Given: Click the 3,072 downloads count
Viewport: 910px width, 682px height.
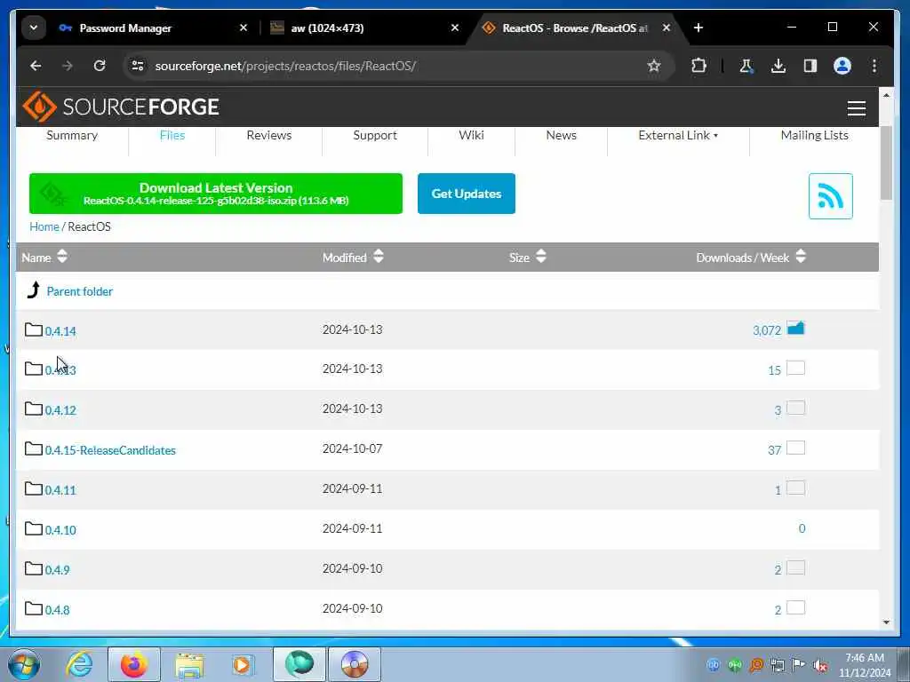Looking at the screenshot, I should (x=767, y=330).
